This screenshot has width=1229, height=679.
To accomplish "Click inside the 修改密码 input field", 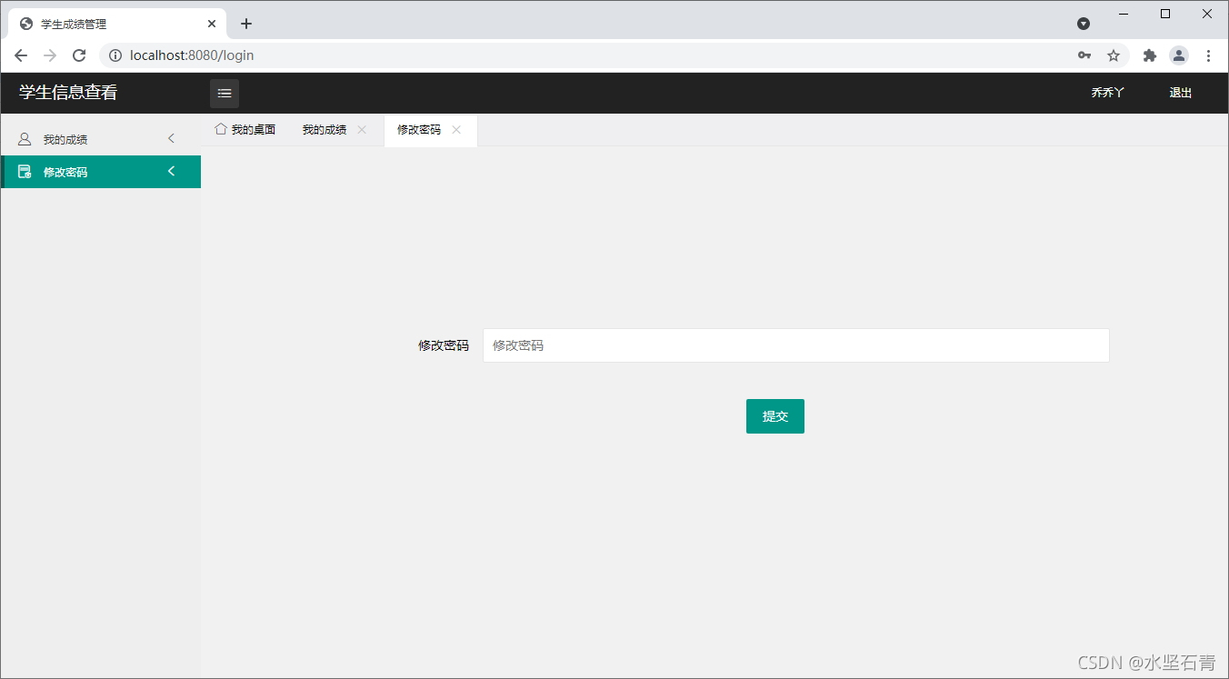I will pyautogui.click(x=795, y=345).
